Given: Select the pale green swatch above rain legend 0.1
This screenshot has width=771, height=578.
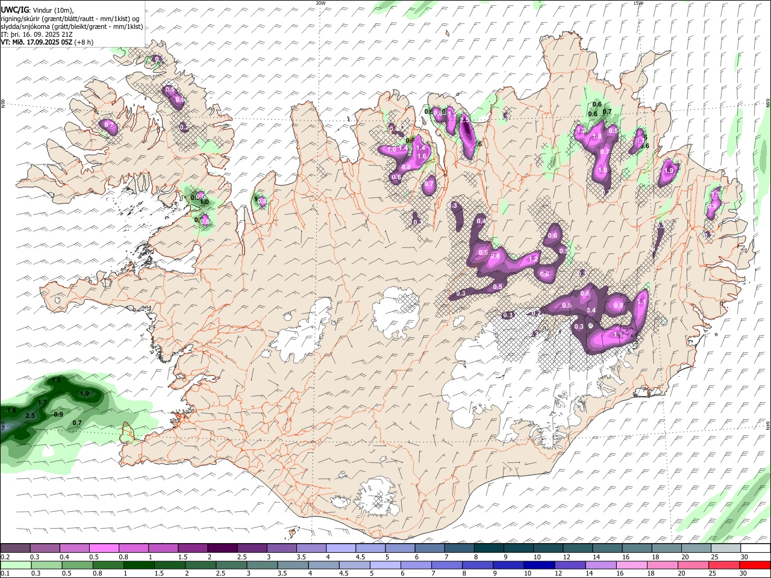Looking at the screenshot, I should click(x=15, y=565).
